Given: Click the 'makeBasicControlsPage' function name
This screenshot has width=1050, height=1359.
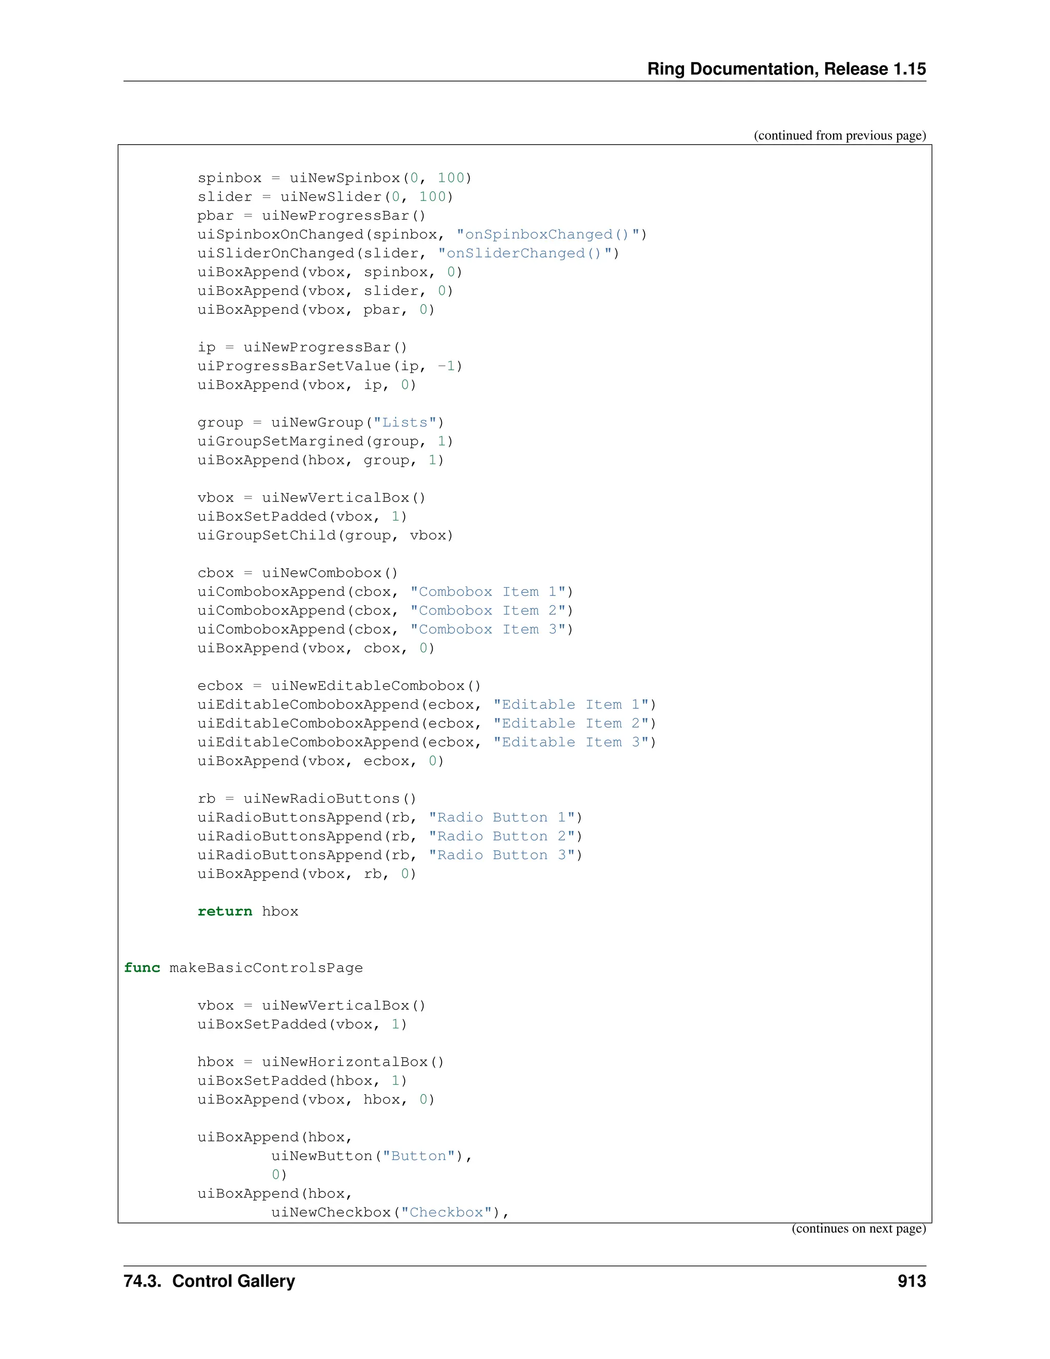Looking at the screenshot, I should [x=266, y=968].
